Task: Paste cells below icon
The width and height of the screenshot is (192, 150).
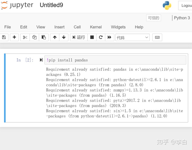Action: [x=44, y=37]
